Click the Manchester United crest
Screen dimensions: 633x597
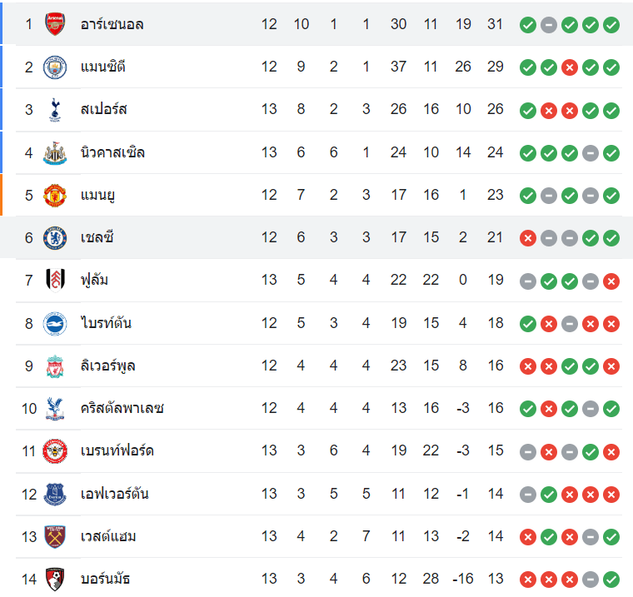pyautogui.click(x=55, y=195)
